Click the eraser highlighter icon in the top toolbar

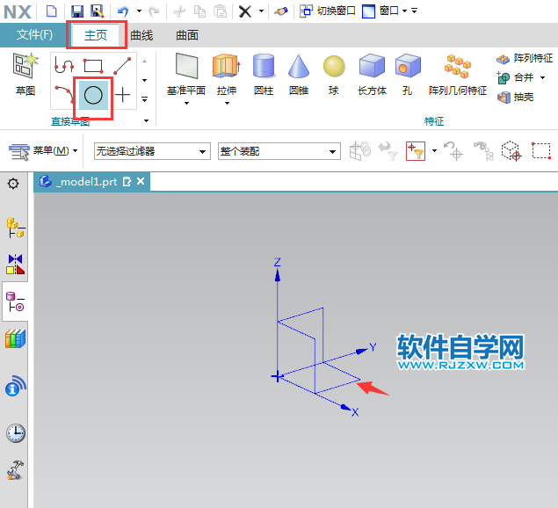(x=281, y=11)
